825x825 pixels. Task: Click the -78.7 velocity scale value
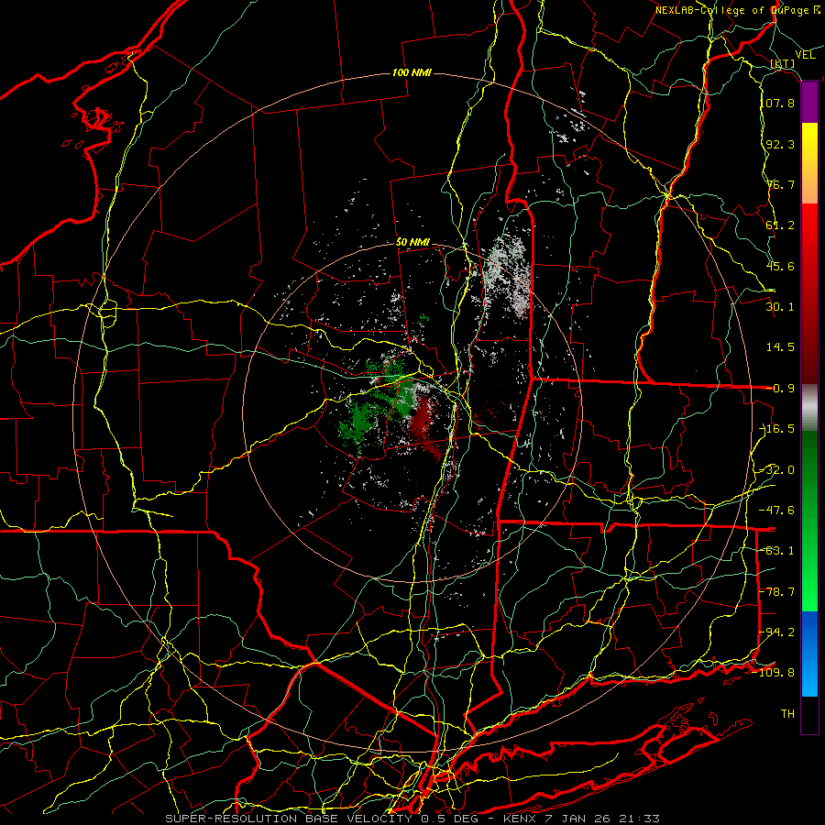778,592
